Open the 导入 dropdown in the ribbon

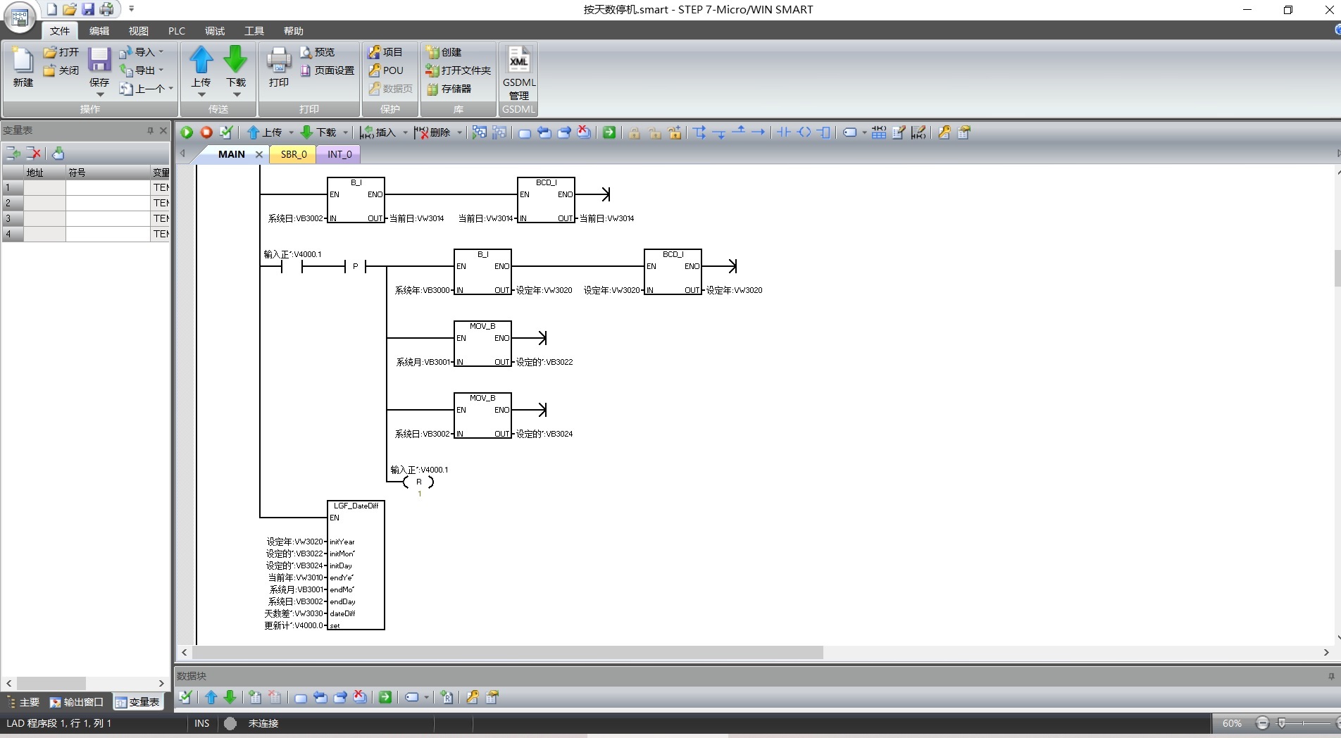tap(161, 52)
